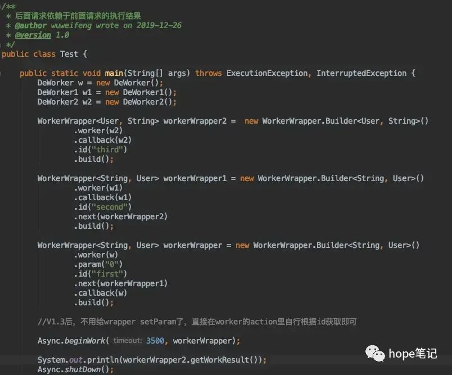Select the next(workerWrapper2) call
The width and height of the screenshot is (452, 375).
120,216
